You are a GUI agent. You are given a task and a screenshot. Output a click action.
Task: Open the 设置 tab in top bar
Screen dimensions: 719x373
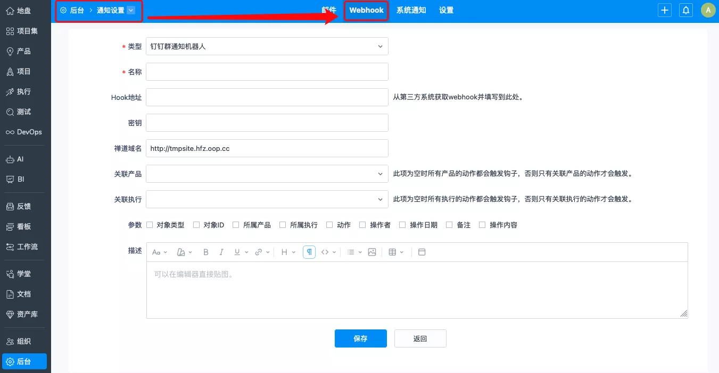point(446,10)
